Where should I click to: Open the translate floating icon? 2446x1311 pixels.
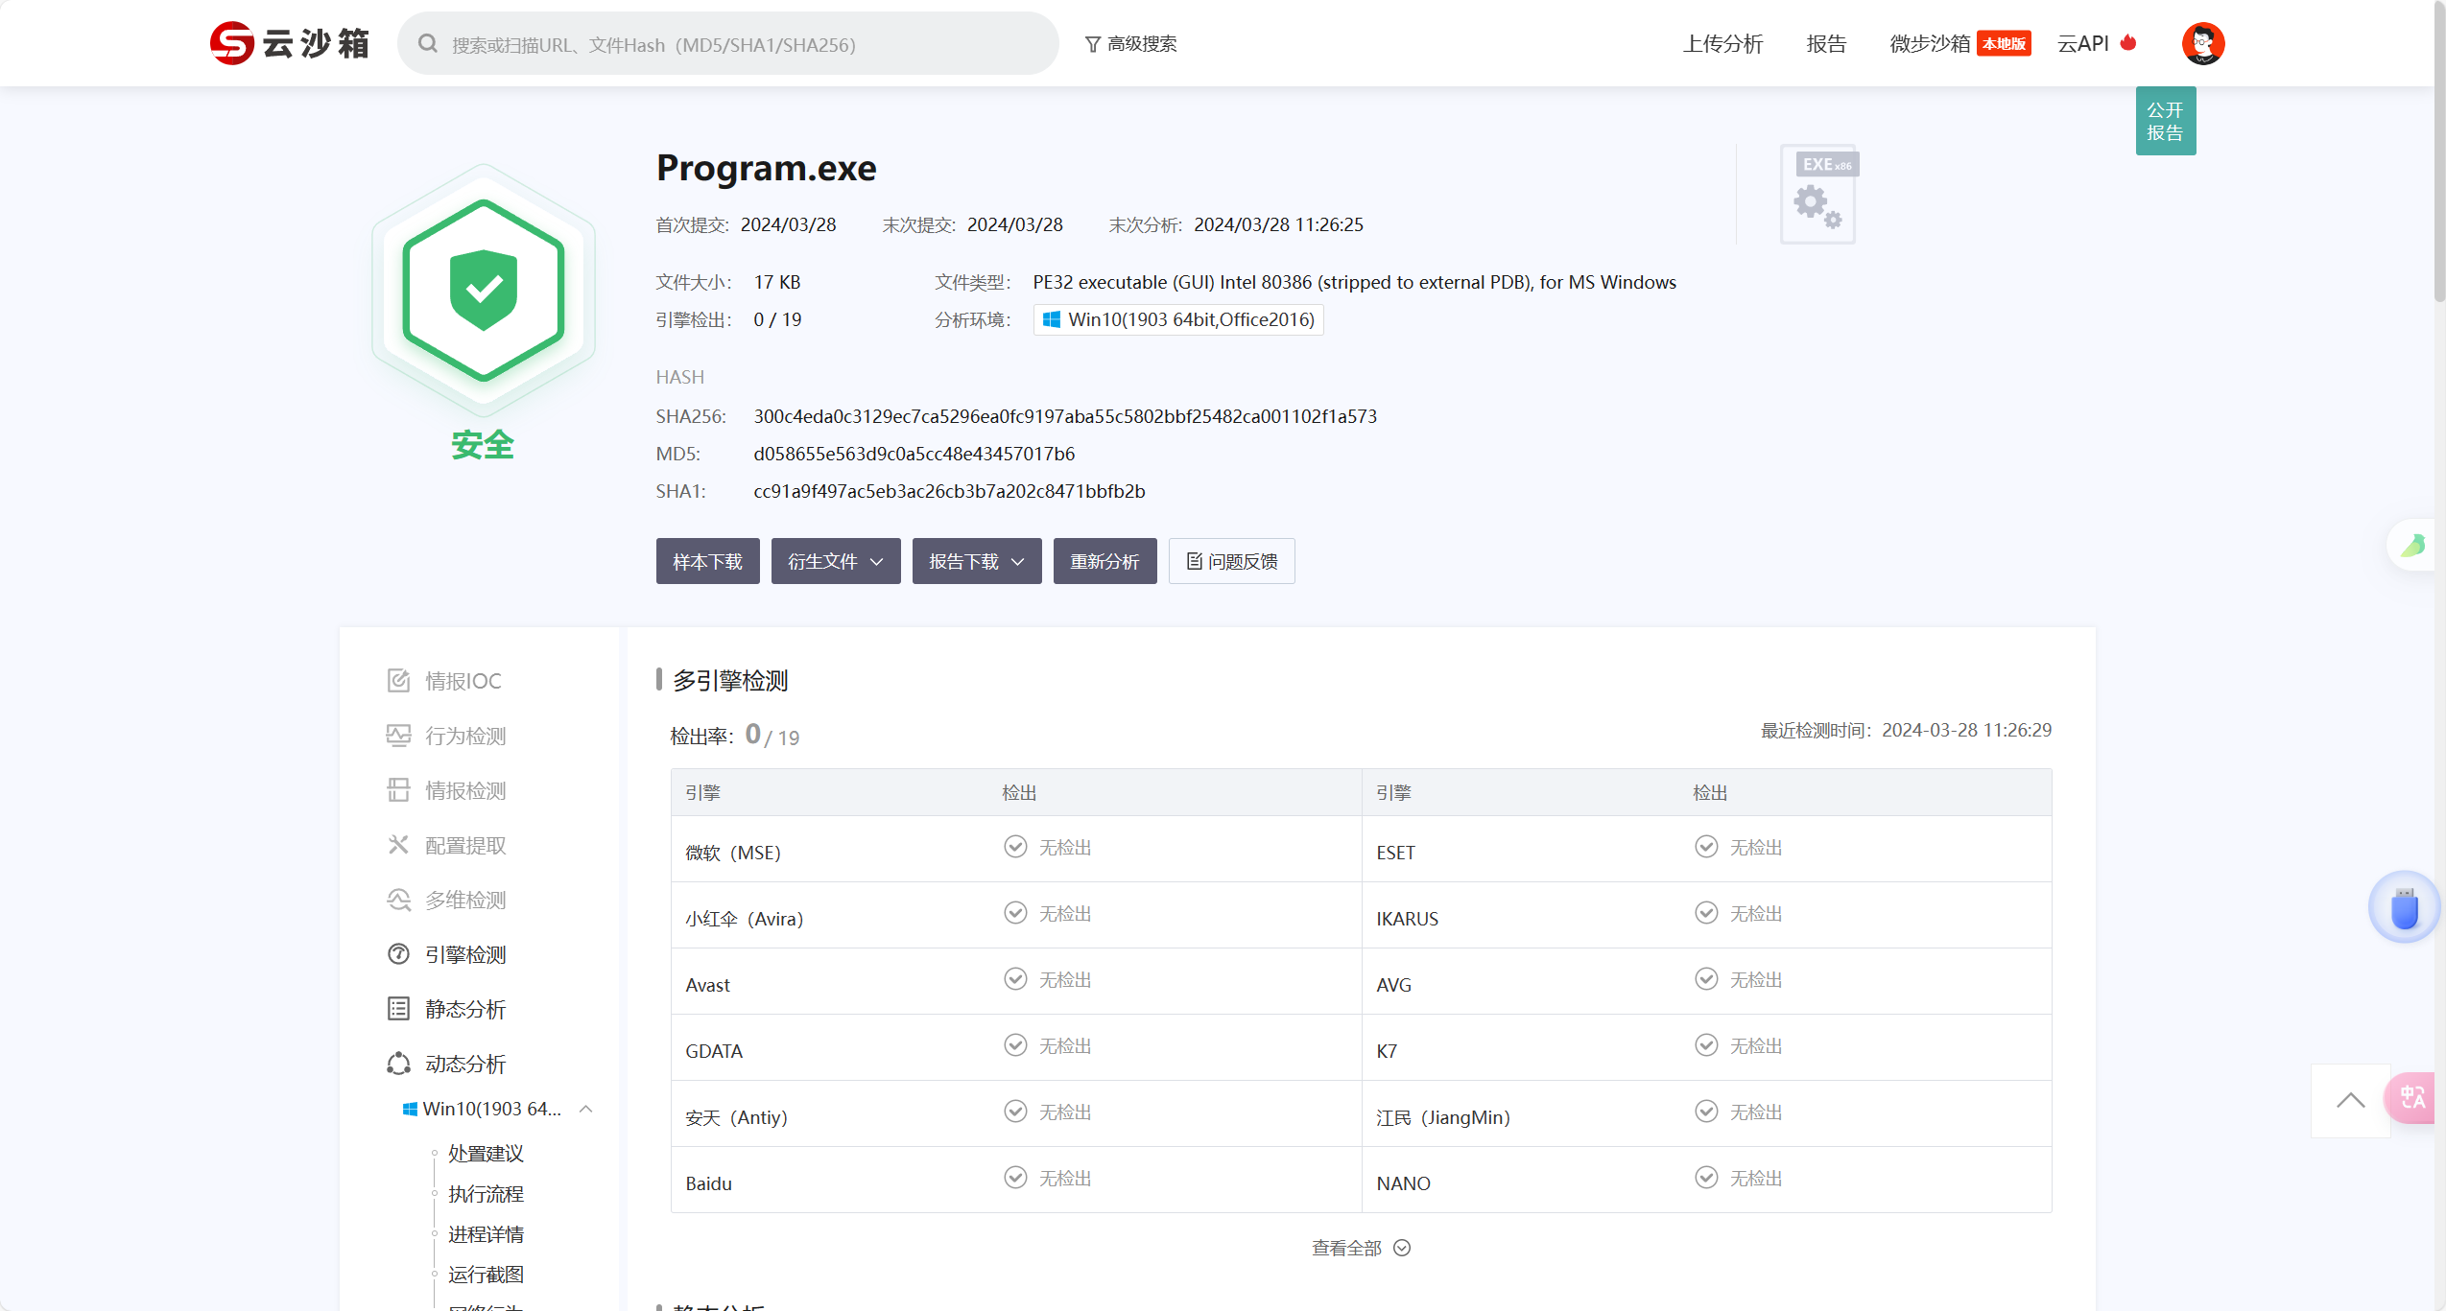2412,1097
